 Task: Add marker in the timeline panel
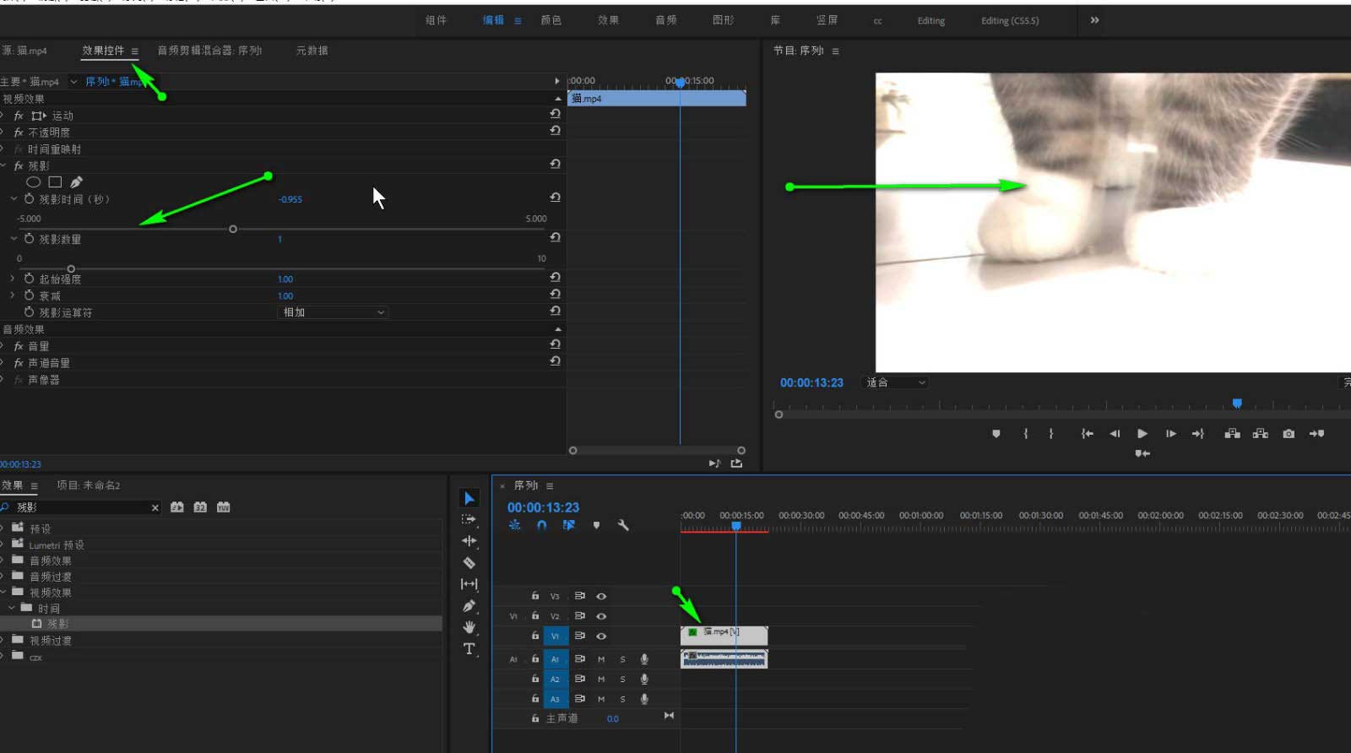(x=596, y=525)
